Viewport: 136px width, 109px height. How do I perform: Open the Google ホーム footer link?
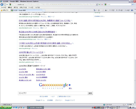pos(40,100)
